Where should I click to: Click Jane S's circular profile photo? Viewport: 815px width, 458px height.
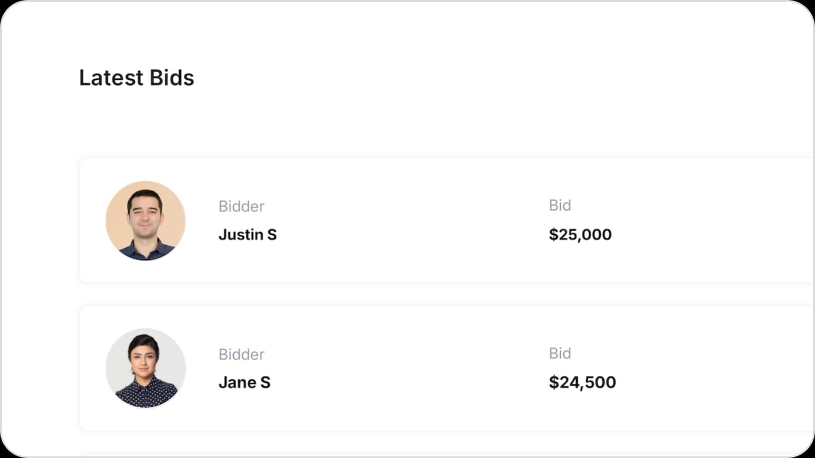[x=146, y=368]
